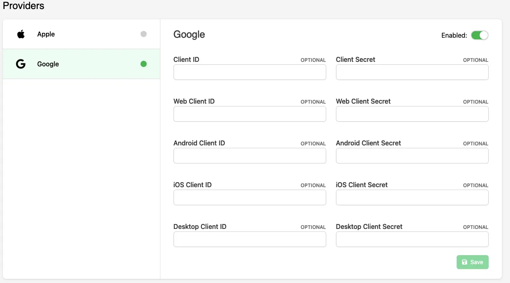This screenshot has width=510, height=283.
Task: Click the gray status dot for Apple
Action: point(144,34)
